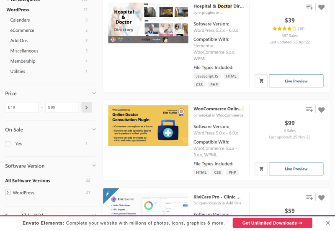
Task: Collapse the Price filter section
Action: coord(94,93)
